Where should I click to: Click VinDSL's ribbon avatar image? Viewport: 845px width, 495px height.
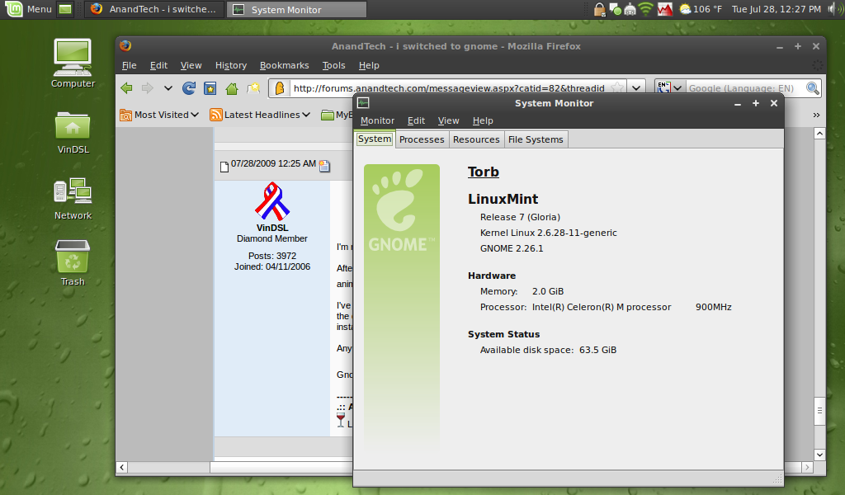click(x=272, y=201)
